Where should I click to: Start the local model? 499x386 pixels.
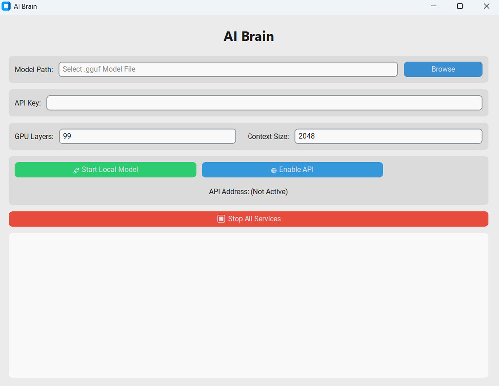coord(105,170)
